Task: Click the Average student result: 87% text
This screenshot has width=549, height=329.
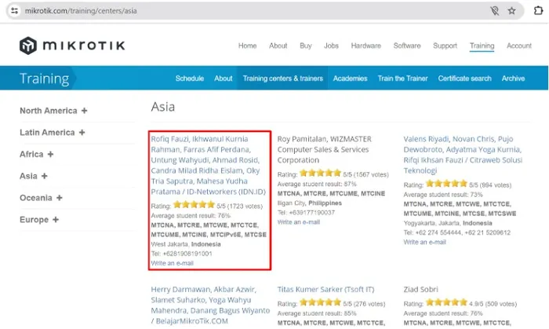Action: (x=317, y=185)
